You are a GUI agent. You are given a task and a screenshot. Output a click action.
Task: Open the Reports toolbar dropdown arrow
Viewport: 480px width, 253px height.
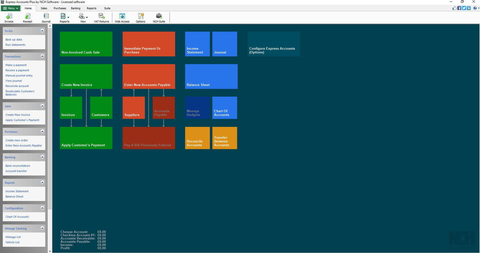tap(68, 18)
